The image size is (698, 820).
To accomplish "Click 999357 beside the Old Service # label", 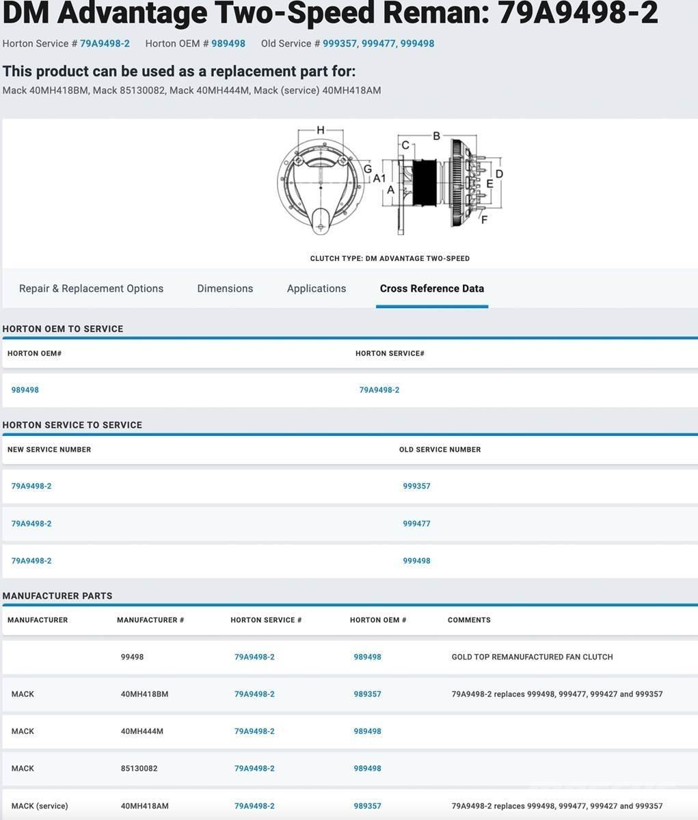I will click(x=340, y=44).
